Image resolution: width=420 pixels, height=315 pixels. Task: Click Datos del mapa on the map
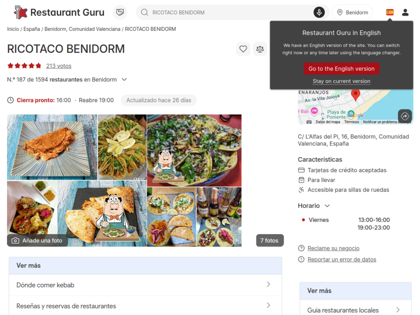pyautogui.click(x=328, y=122)
